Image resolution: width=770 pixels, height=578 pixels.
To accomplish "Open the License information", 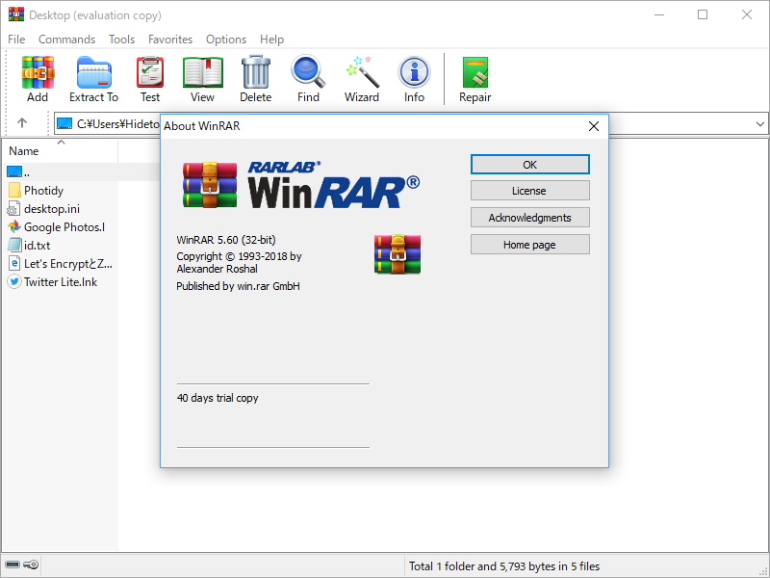I will pyautogui.click(x=529, y=191).
